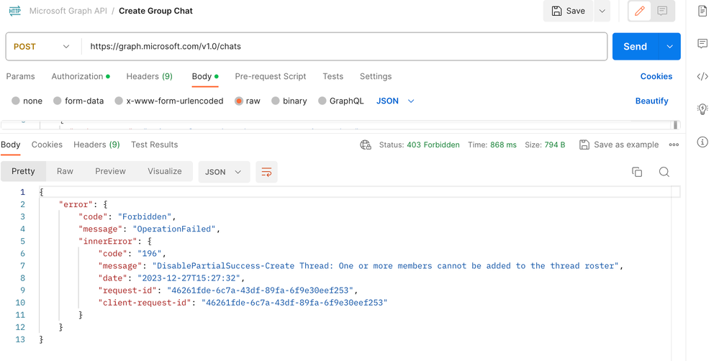Viewport: 719px width, 361px height.
Task: Open response more options ellipsis
Action: click(674, 145)
